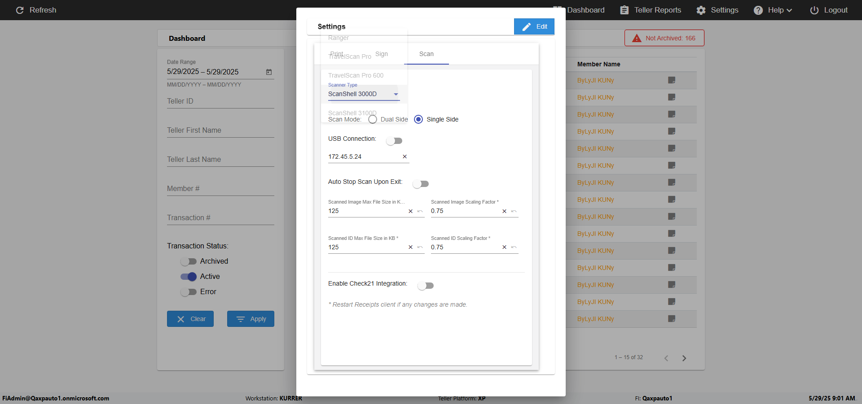Go to the next page of results
Viewport: 862px width, 404px height.
[684, 358]
